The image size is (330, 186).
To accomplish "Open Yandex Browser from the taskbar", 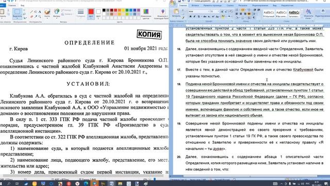I will coord(77,183).
